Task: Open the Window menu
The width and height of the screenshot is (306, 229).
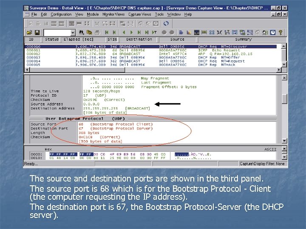Action: [x=174, y=14]
